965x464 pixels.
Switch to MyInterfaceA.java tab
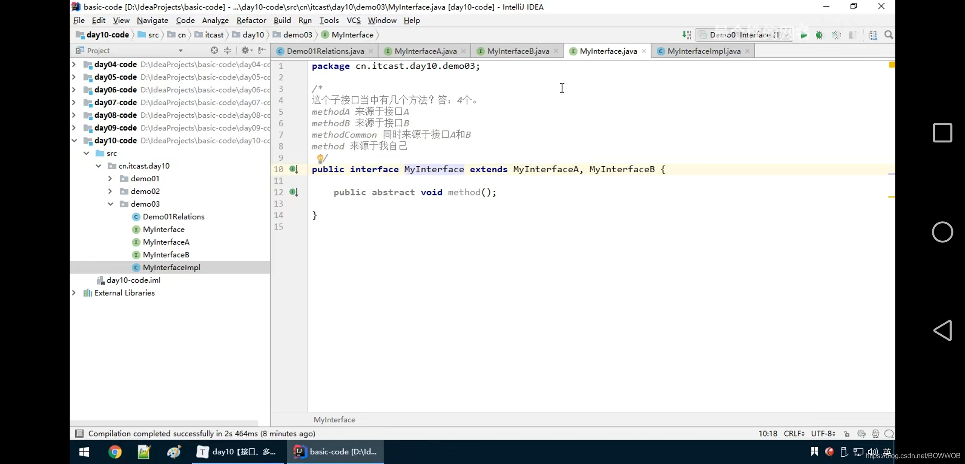click(x=425, y=51)
